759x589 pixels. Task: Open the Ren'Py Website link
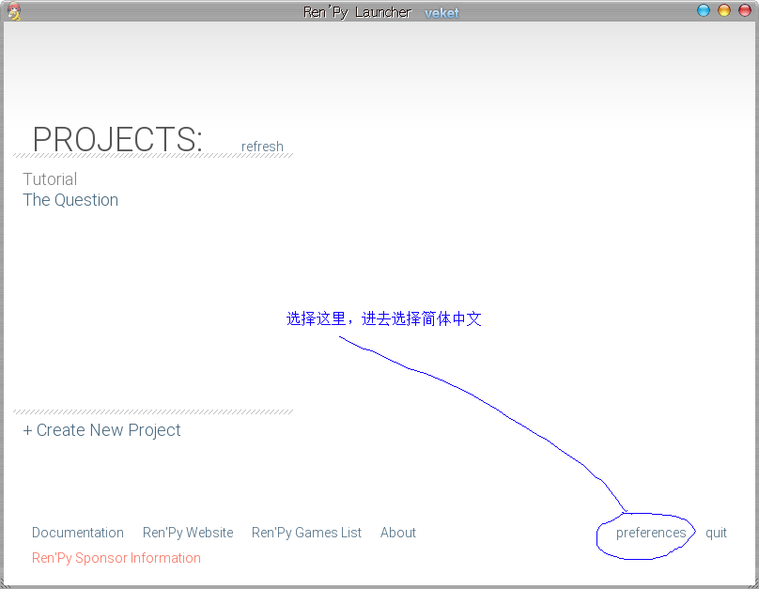[188, 533]
